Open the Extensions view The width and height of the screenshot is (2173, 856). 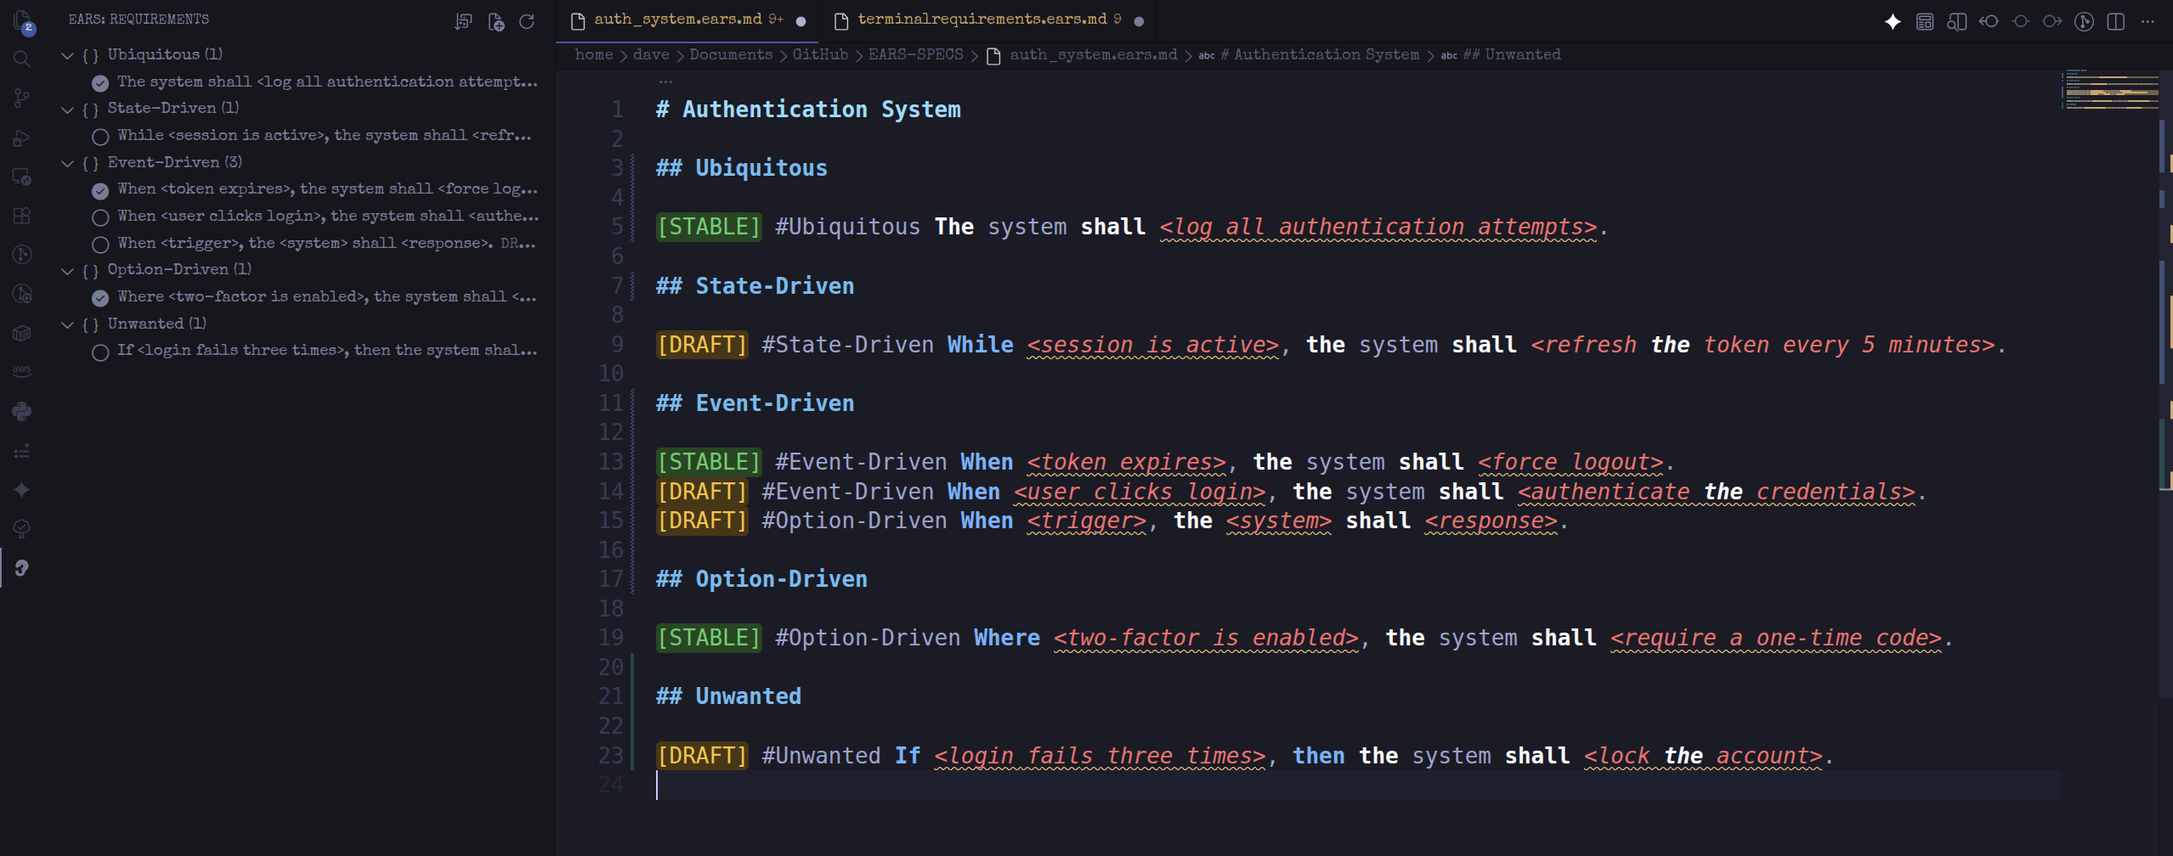[x=22, y=216]
